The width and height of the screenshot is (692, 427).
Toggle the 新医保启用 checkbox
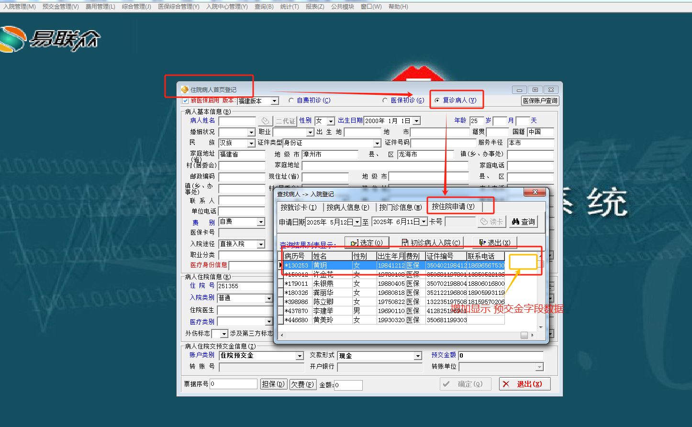[186, 101]
